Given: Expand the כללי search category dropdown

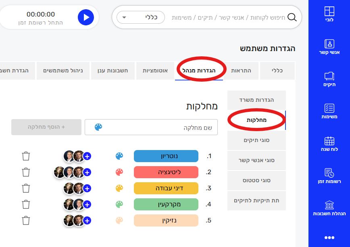Looking at the screenshot, I should [x=140, y=18].
